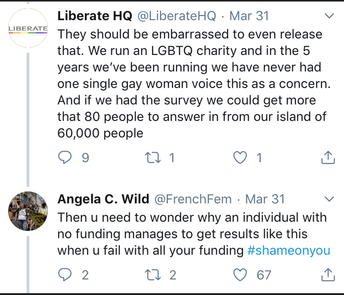Open the Liberate logo avatar
The width and height of the screenshot is (344, 295).
[28, 28]
